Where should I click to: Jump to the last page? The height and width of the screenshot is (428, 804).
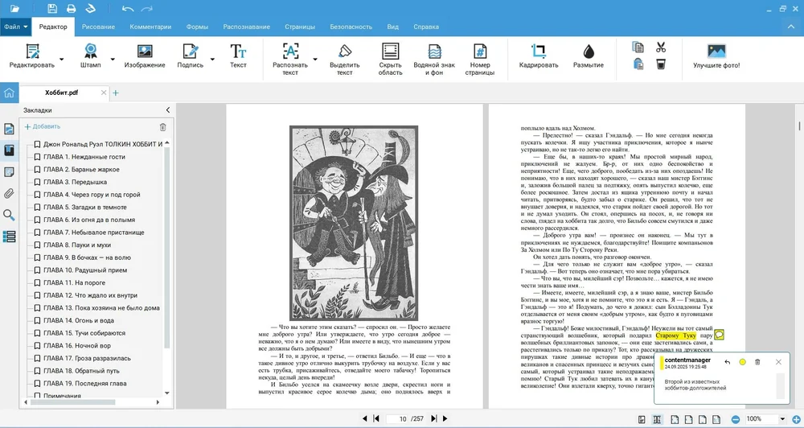pyautogui.click(x=434, y=419)
